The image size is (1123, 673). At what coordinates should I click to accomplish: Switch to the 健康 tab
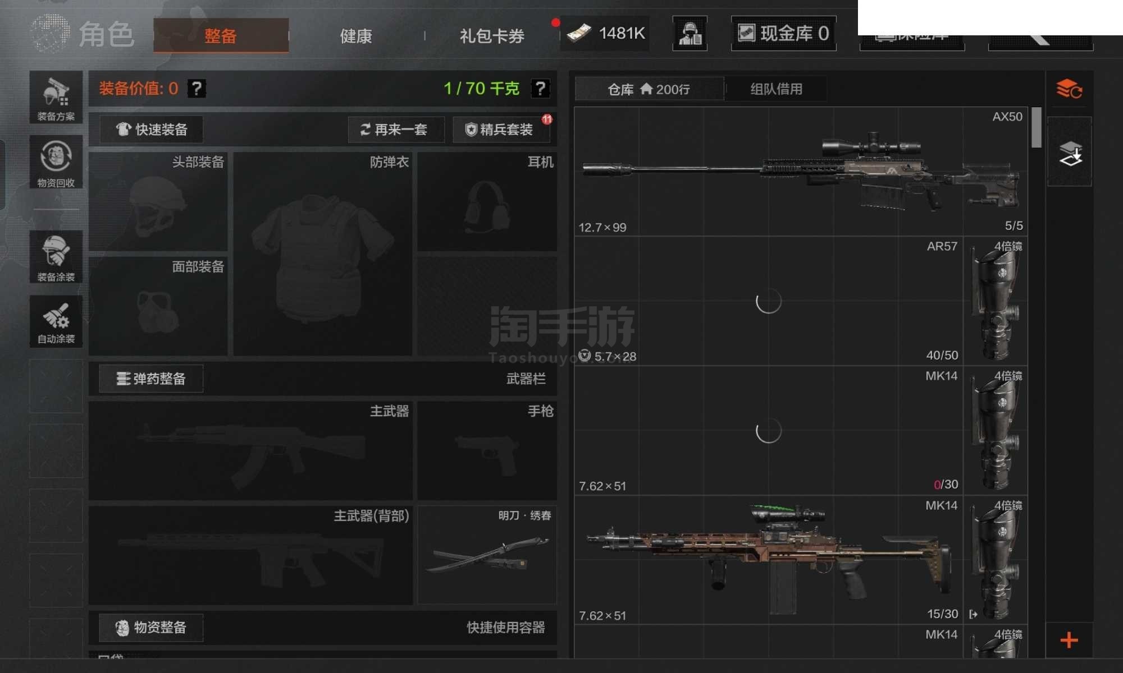356,36
